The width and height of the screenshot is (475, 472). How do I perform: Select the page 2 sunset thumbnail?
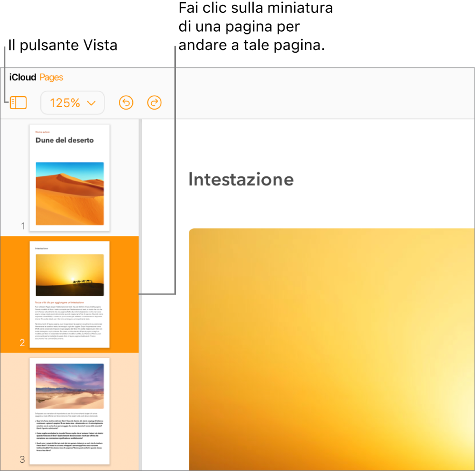[x=69, y=294]
